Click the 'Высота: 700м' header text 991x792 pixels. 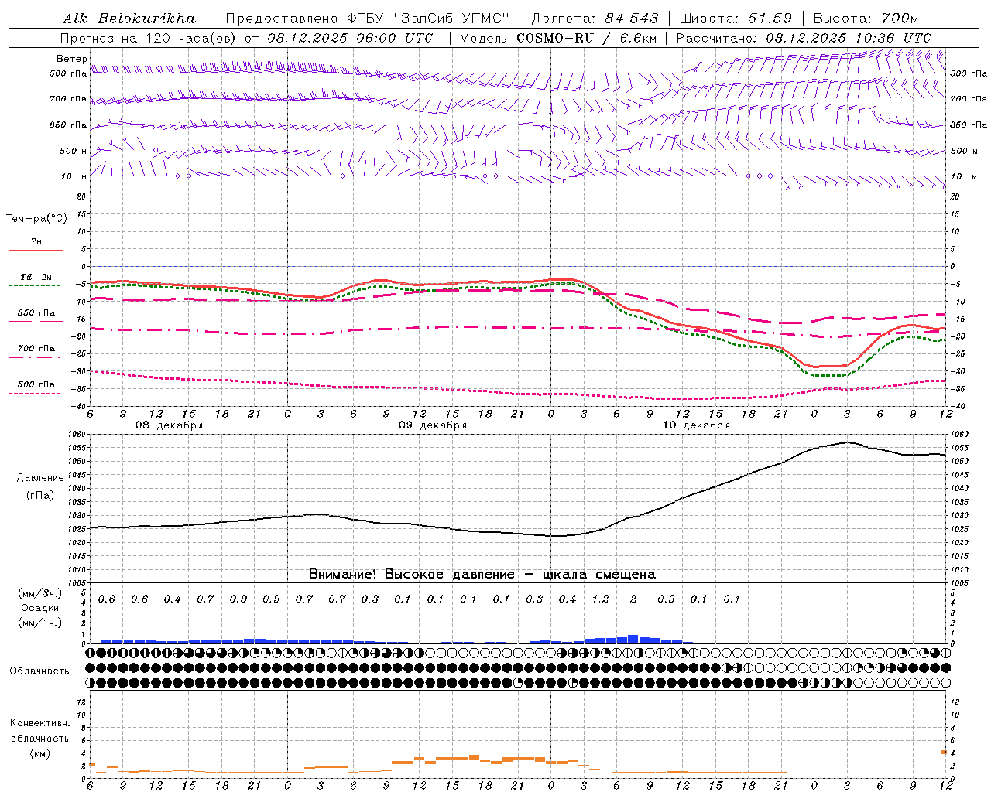coord(866,19)
